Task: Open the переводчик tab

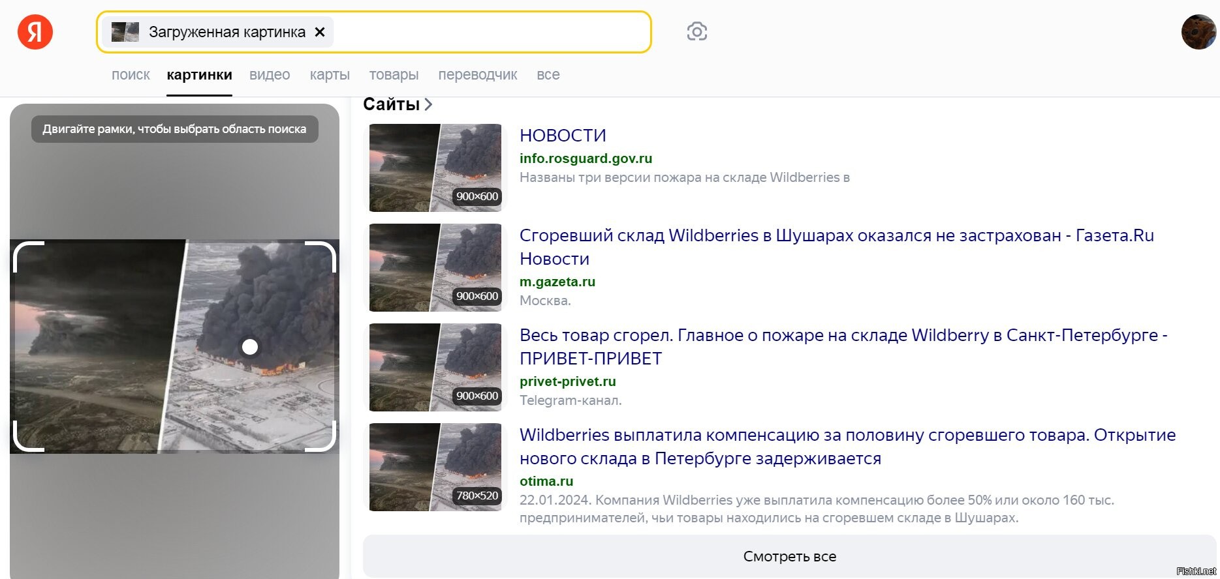Action: coord(477,75)
